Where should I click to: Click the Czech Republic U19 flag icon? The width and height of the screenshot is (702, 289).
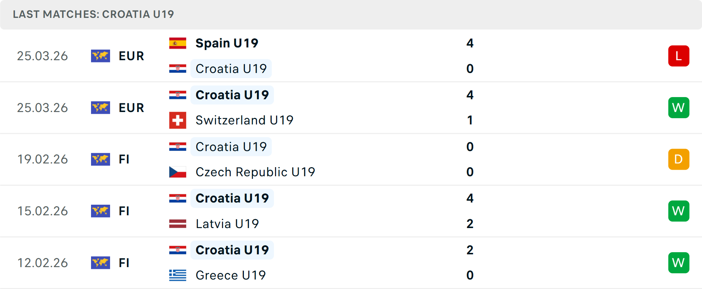tap(178, 172)
